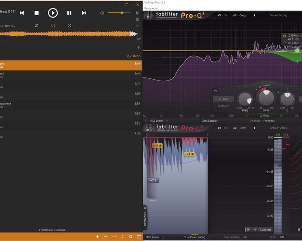Click MIDI Learn in Pro-Q 3
This screenshot has height=241, width=302.
(x=156, y=121)
